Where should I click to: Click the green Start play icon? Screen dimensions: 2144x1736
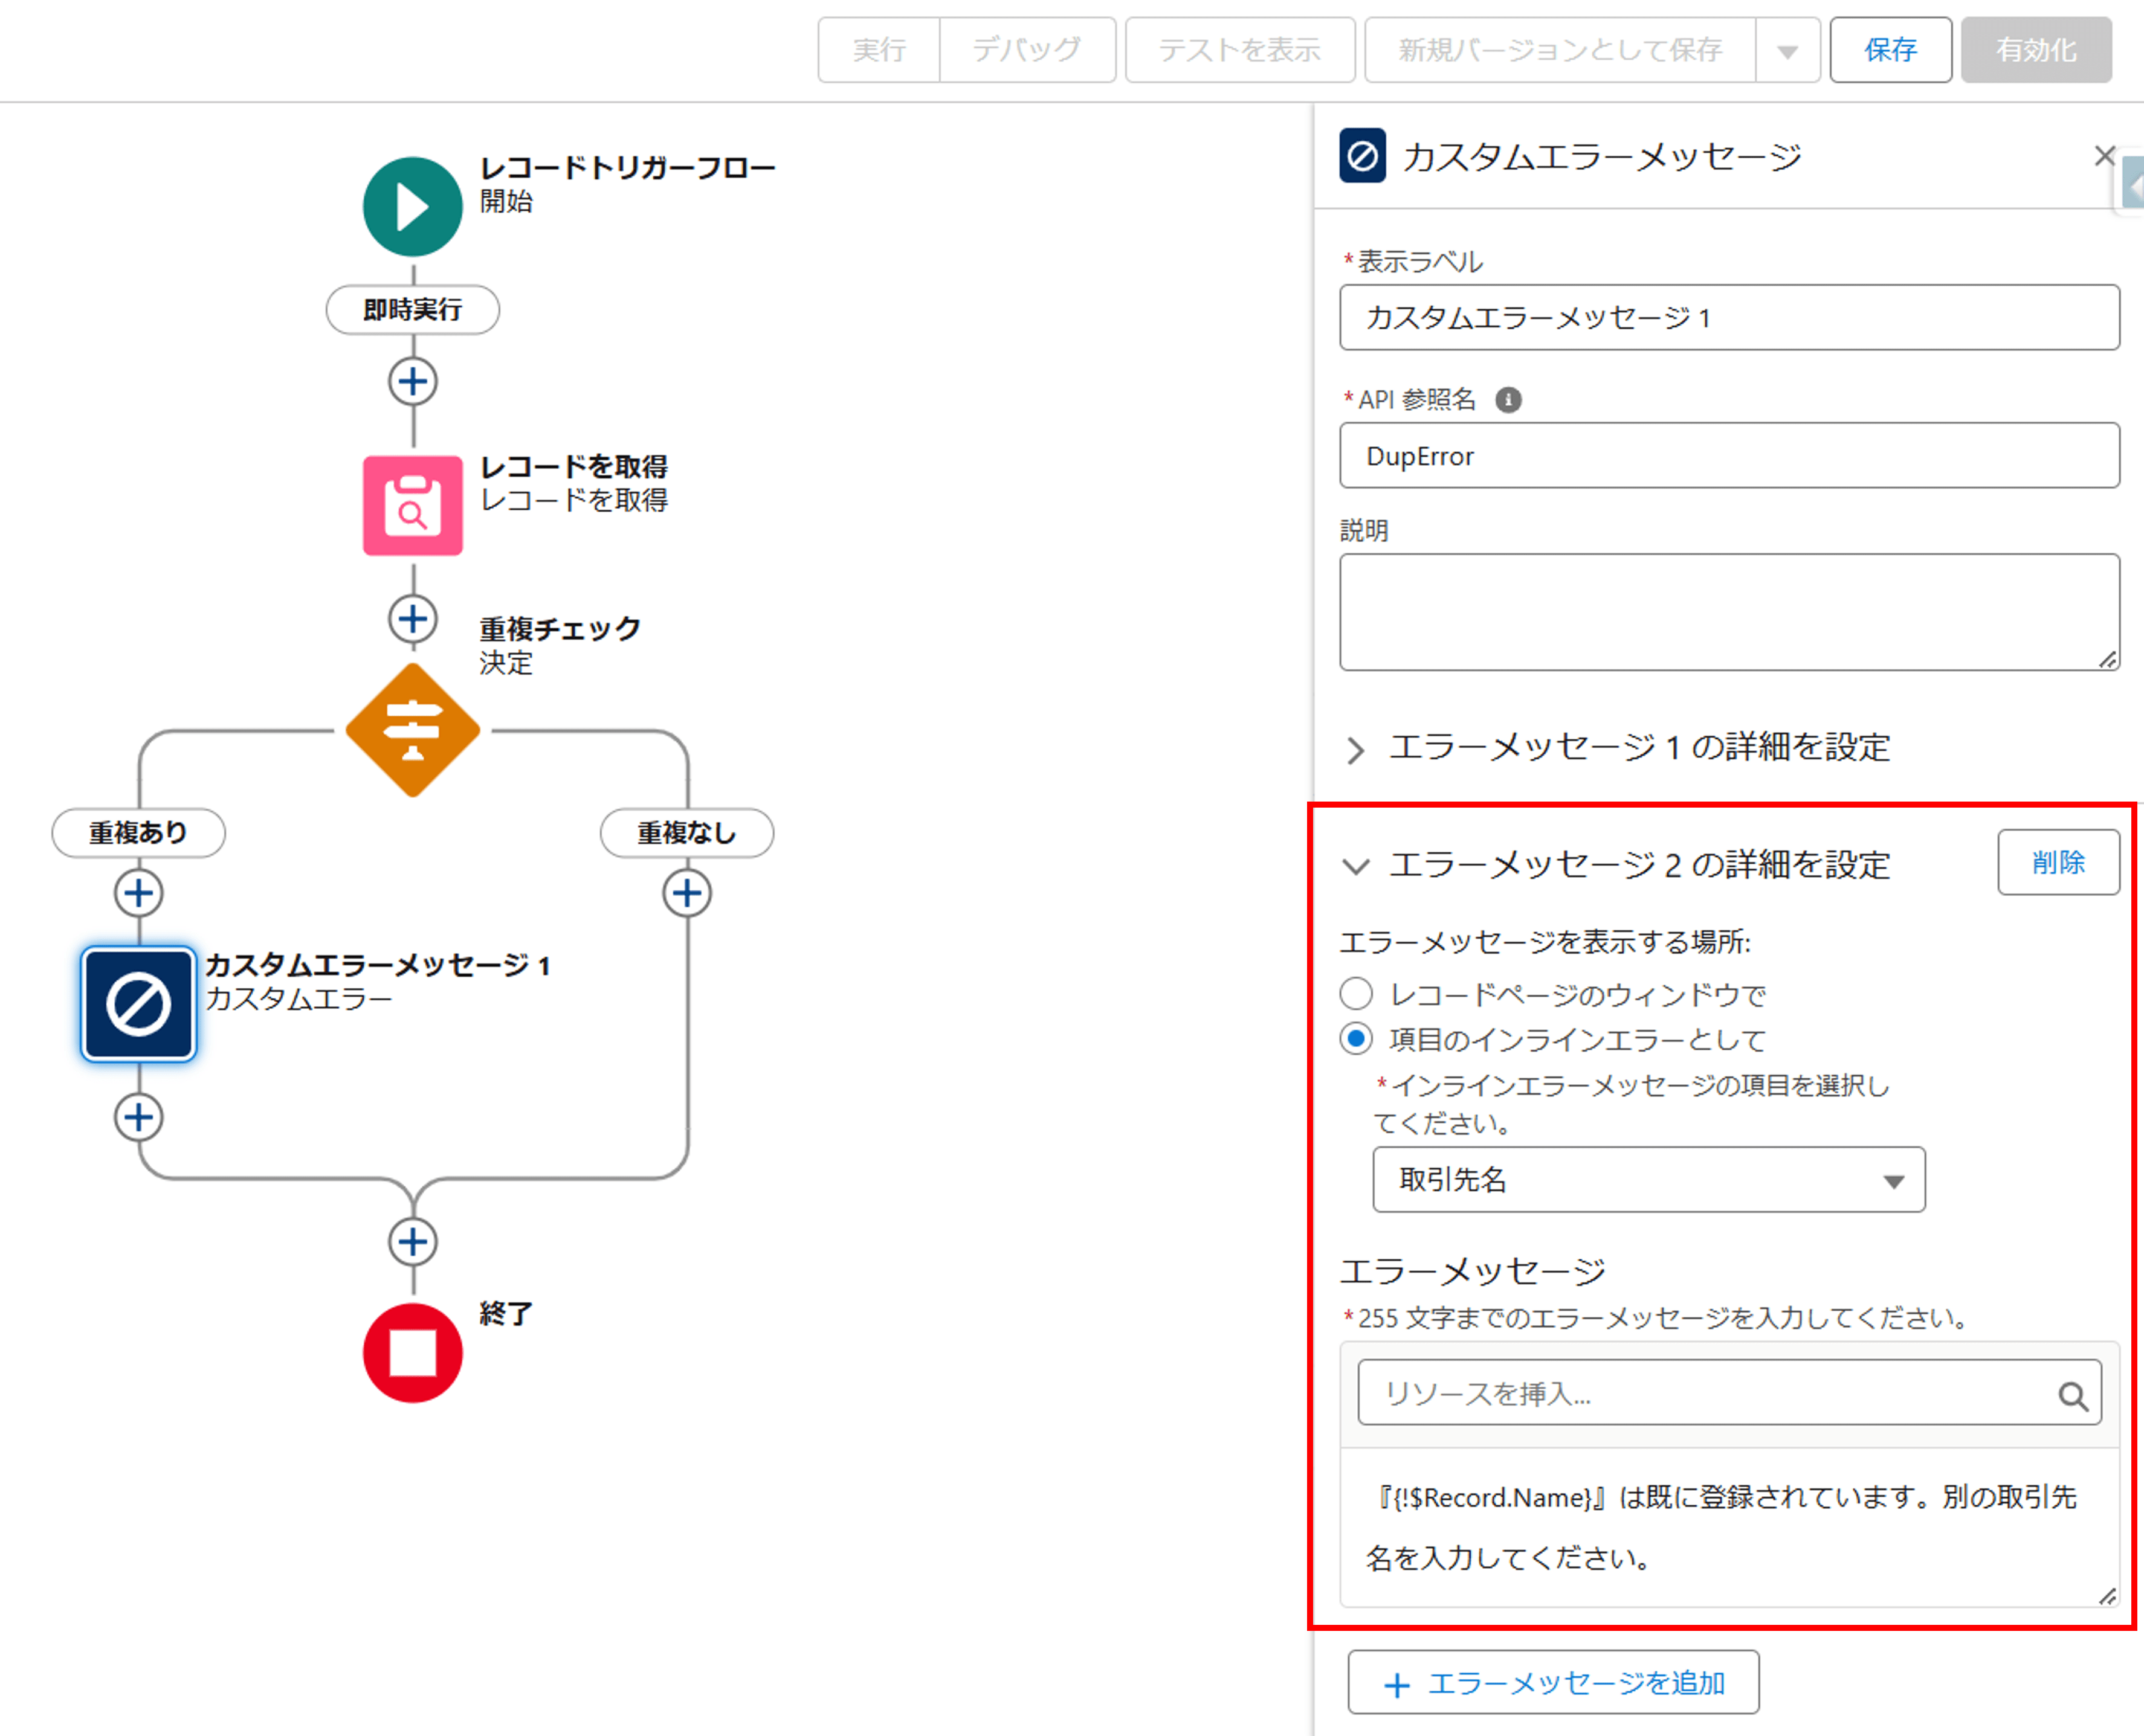tap(412, 207)
